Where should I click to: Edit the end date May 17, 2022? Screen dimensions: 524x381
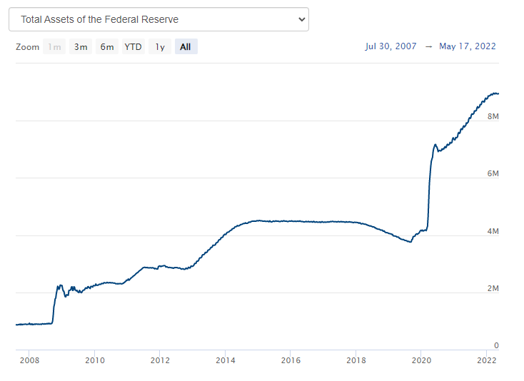point(468,46)
